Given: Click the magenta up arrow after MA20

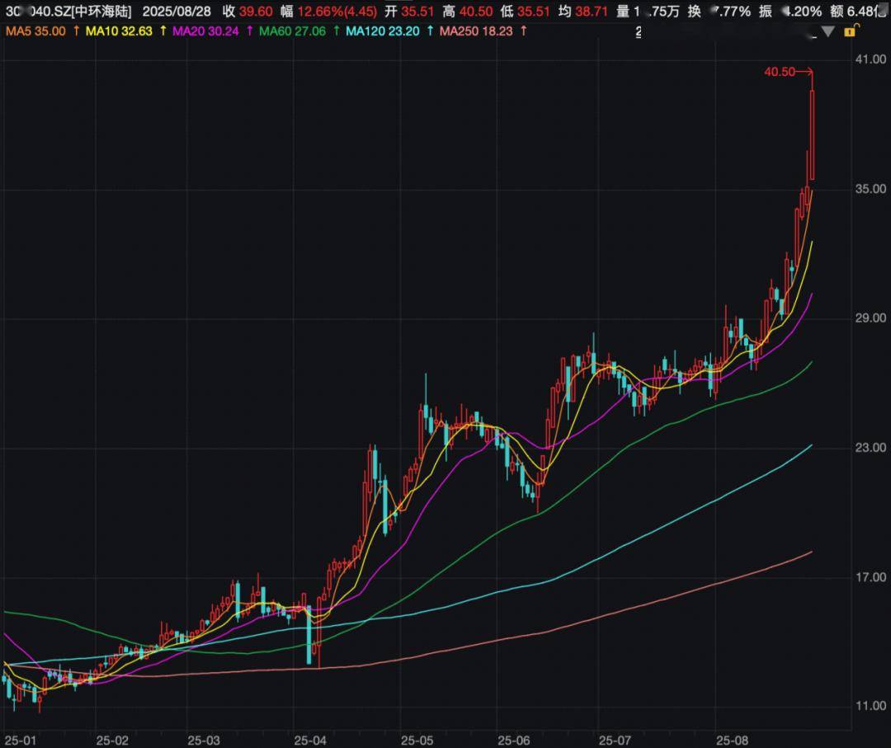Looking at the screenshot, I should tap(249, 31).
